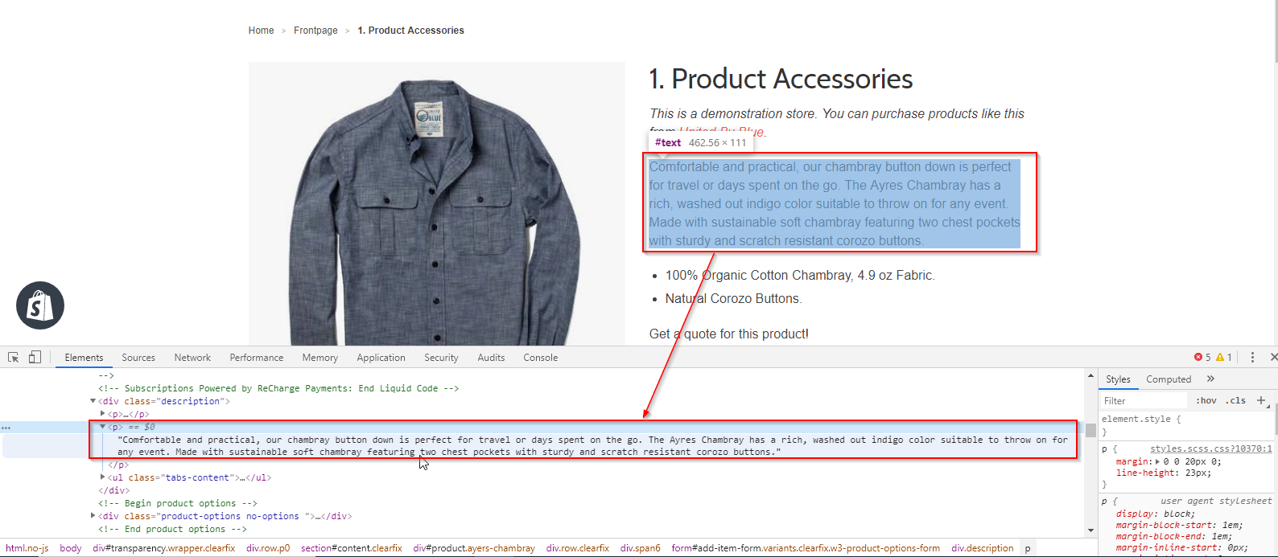Toggle the device toolbar icon
1278x557 pixels.
pos(35,358)
